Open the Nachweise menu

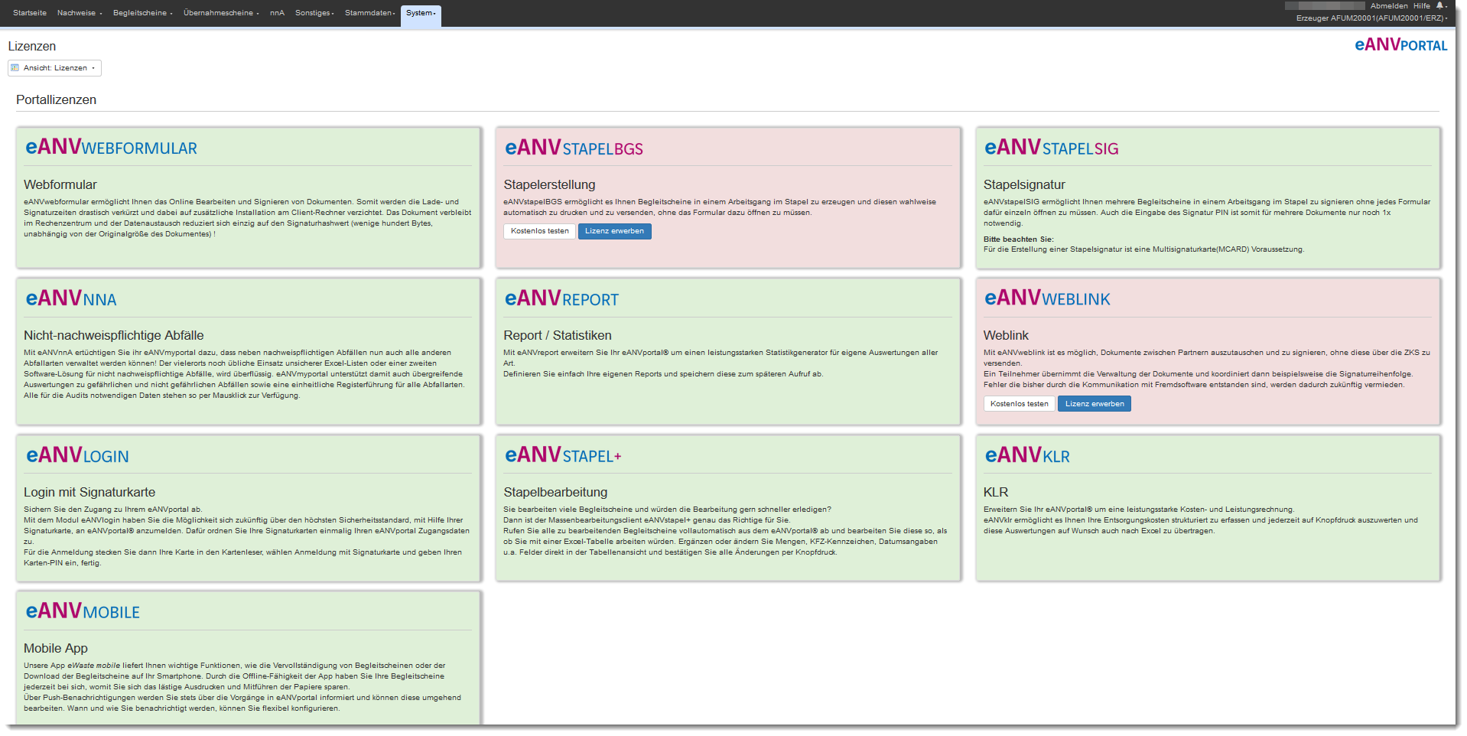80,13
